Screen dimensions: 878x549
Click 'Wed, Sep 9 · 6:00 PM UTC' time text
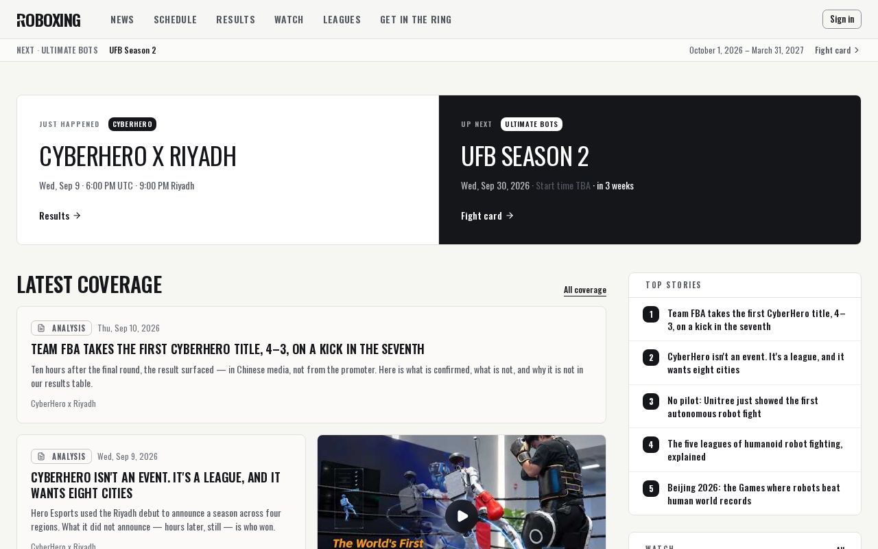coord(86,185)
